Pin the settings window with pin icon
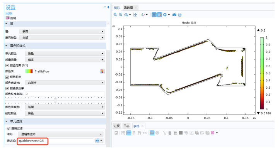The height and width of the screenshot is (150, 280). (x=108, y=7)
